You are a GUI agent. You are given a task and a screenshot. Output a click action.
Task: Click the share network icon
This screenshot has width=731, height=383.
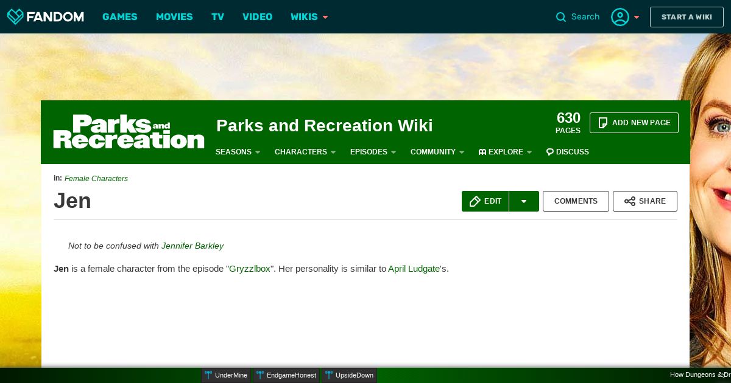pos(630,201)
